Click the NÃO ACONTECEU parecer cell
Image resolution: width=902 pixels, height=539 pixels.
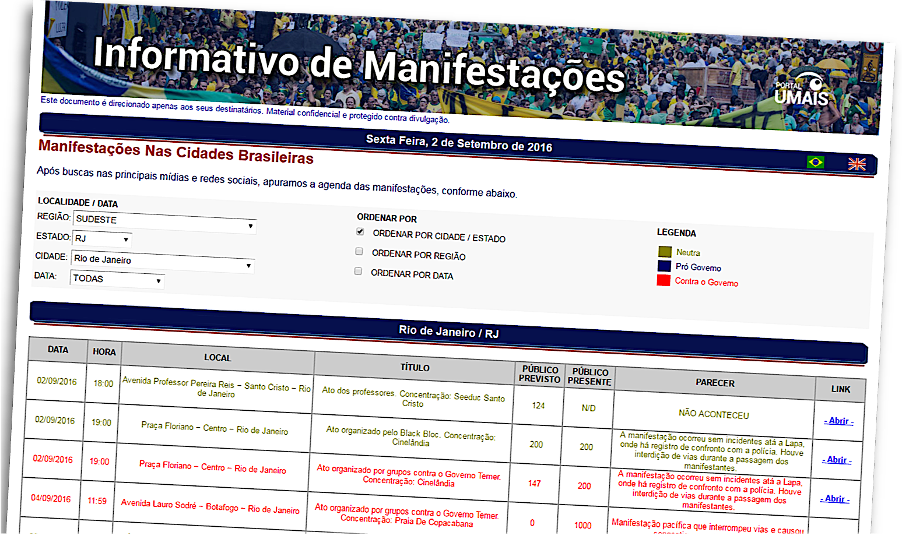click(714, 414)
